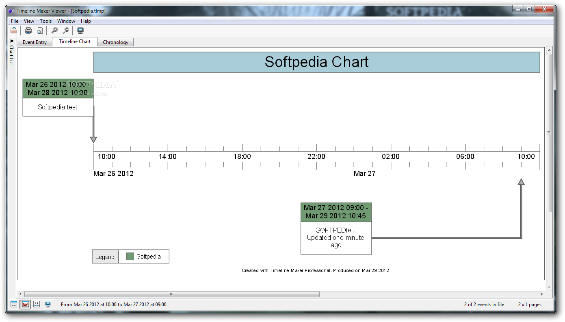Click the Open file toolbar icon
565x322 pixels.
(14, 30)
